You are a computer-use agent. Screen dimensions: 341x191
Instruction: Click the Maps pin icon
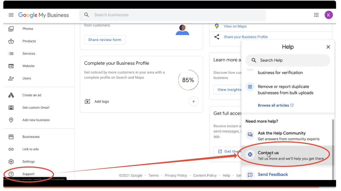coord(217,26)
